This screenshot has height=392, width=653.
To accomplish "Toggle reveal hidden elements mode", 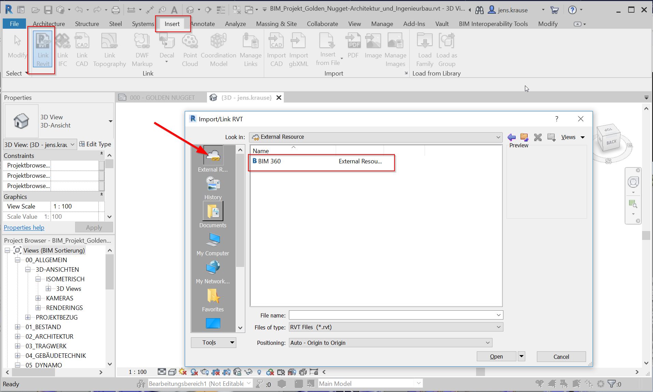I will click(259, 372).
